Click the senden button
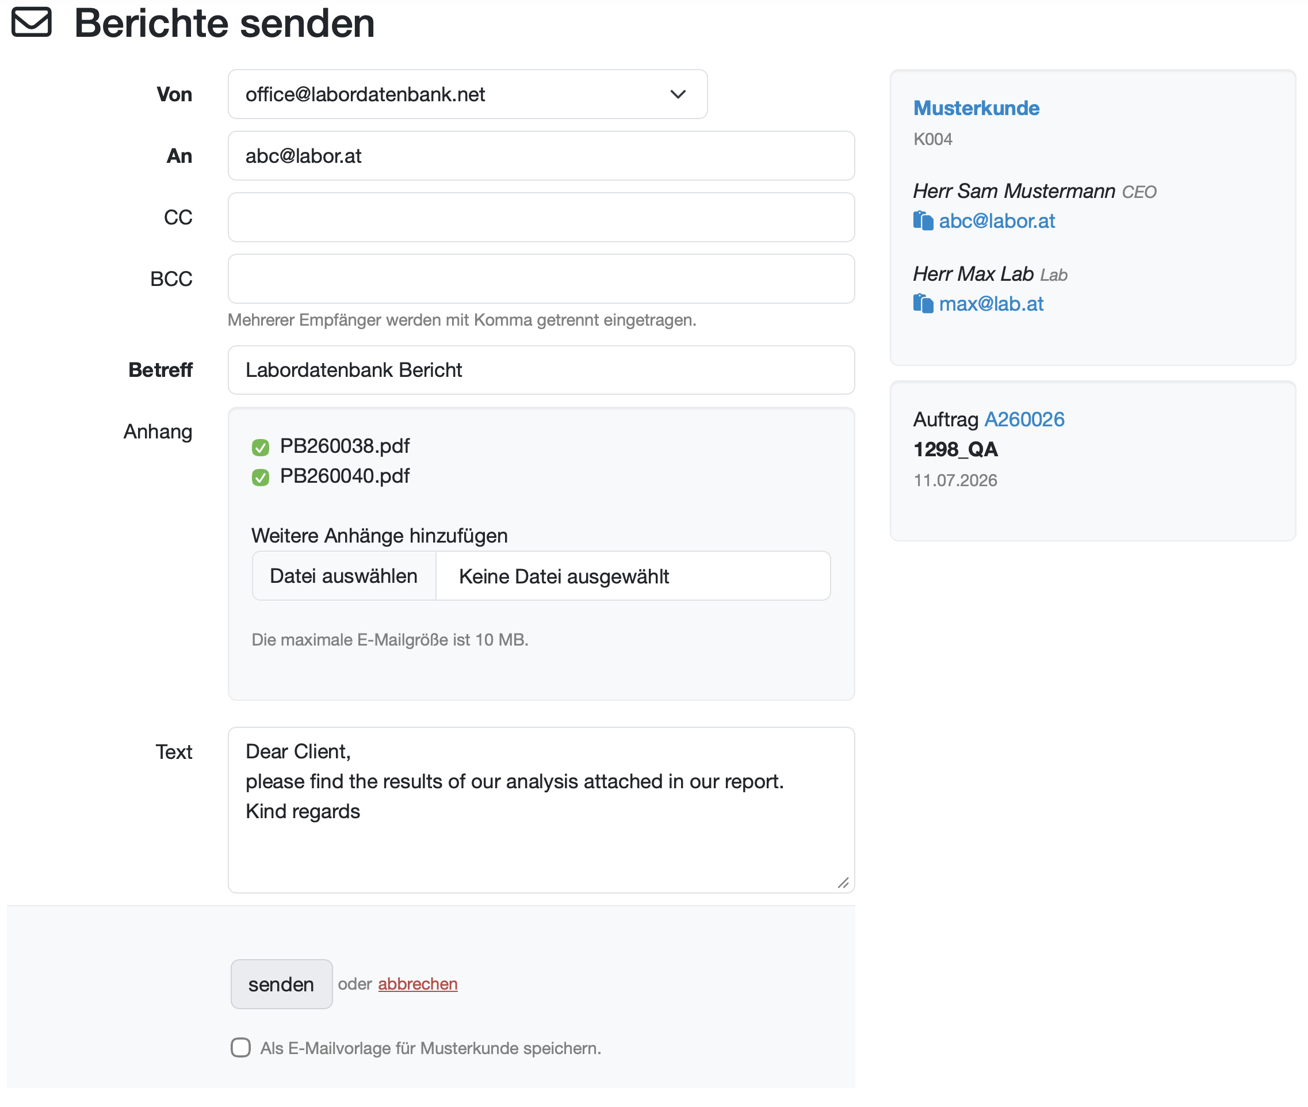The width and height of the screenshot is (1308, 1107). (281, 984)
